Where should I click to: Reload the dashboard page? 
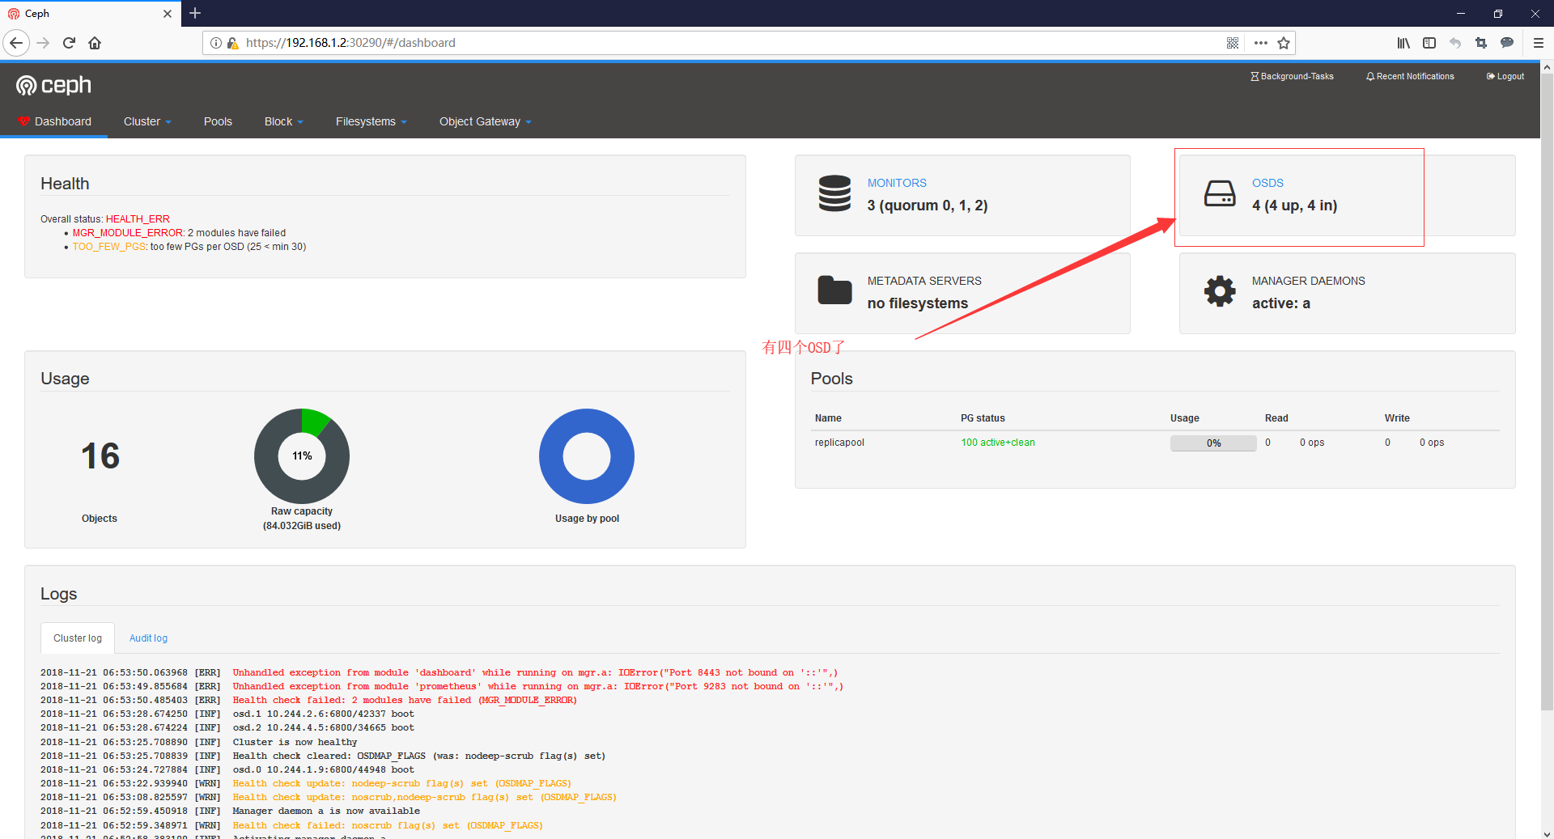point(69,43)
